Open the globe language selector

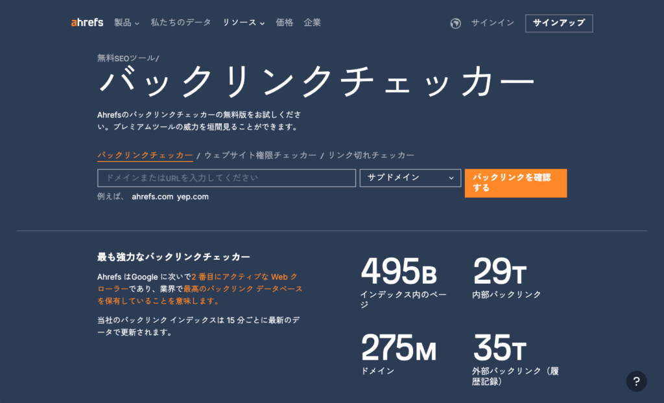click(455, 23)
